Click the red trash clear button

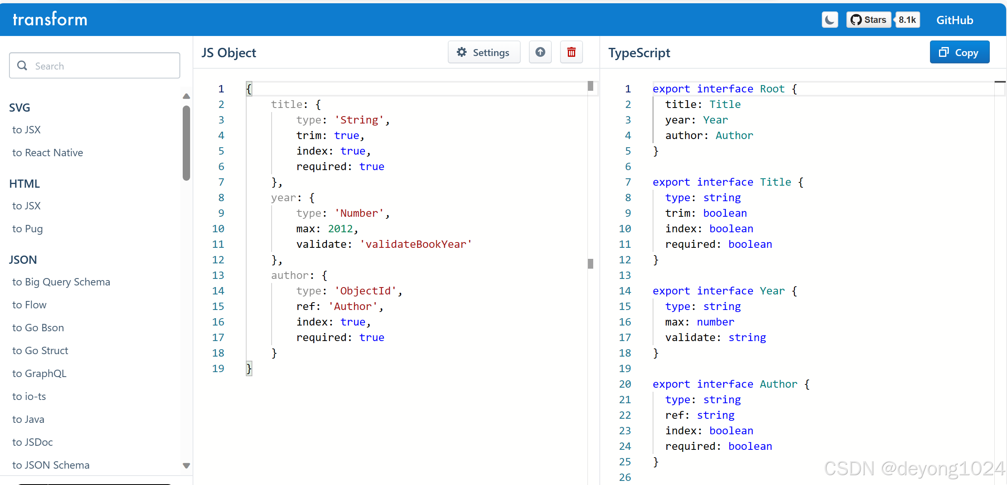(x=571, y=52)
